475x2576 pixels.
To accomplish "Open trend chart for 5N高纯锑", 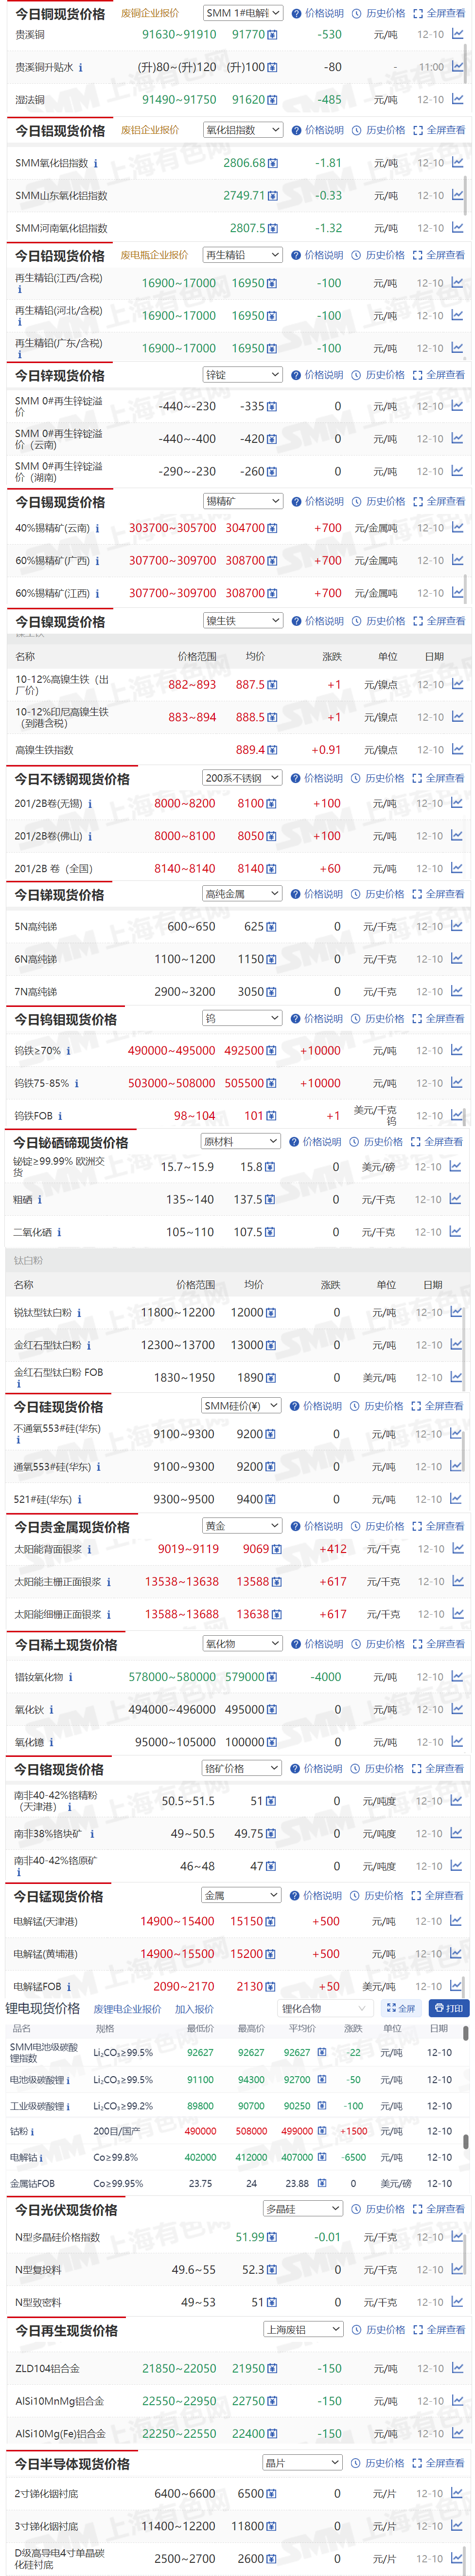I will [x=457, y=926].
